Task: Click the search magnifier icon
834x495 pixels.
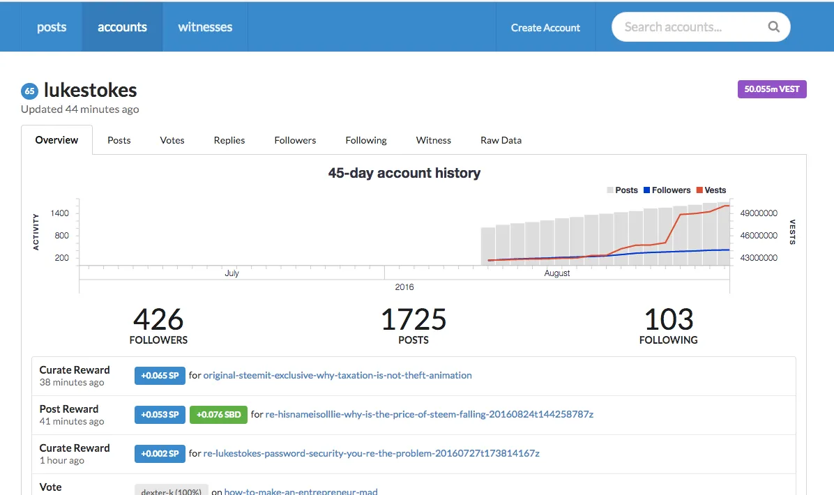Action: pyautogui.click(x=773, y=26)
